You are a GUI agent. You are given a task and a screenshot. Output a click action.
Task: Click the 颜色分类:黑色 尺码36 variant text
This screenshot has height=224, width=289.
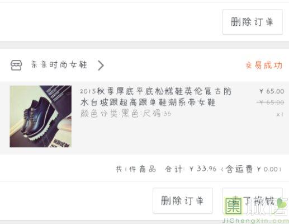[x=126, y=114]
